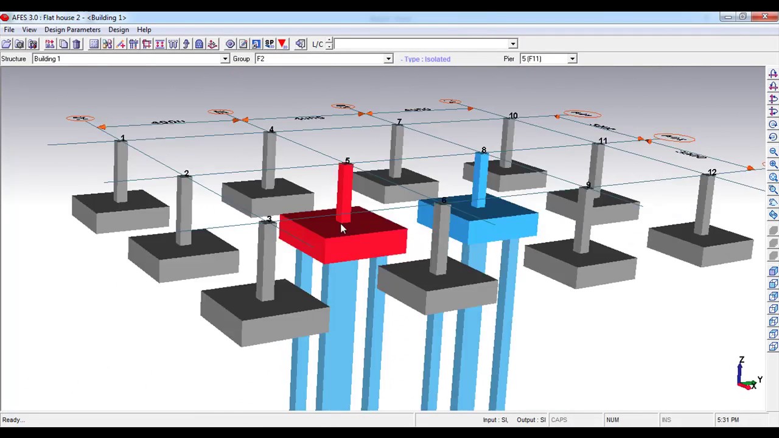The image size is (779, 438).
Task: Click the FD+ add foundation icon
Action: tap(50, 44)
